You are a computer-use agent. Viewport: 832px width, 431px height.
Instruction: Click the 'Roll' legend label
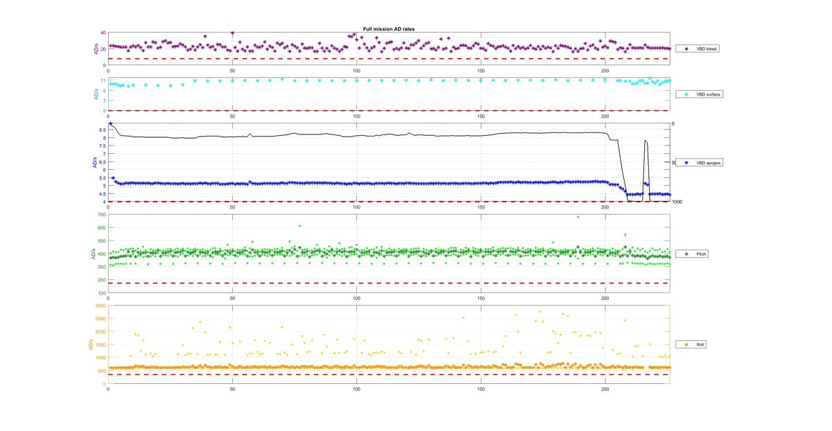coord(700,344)
